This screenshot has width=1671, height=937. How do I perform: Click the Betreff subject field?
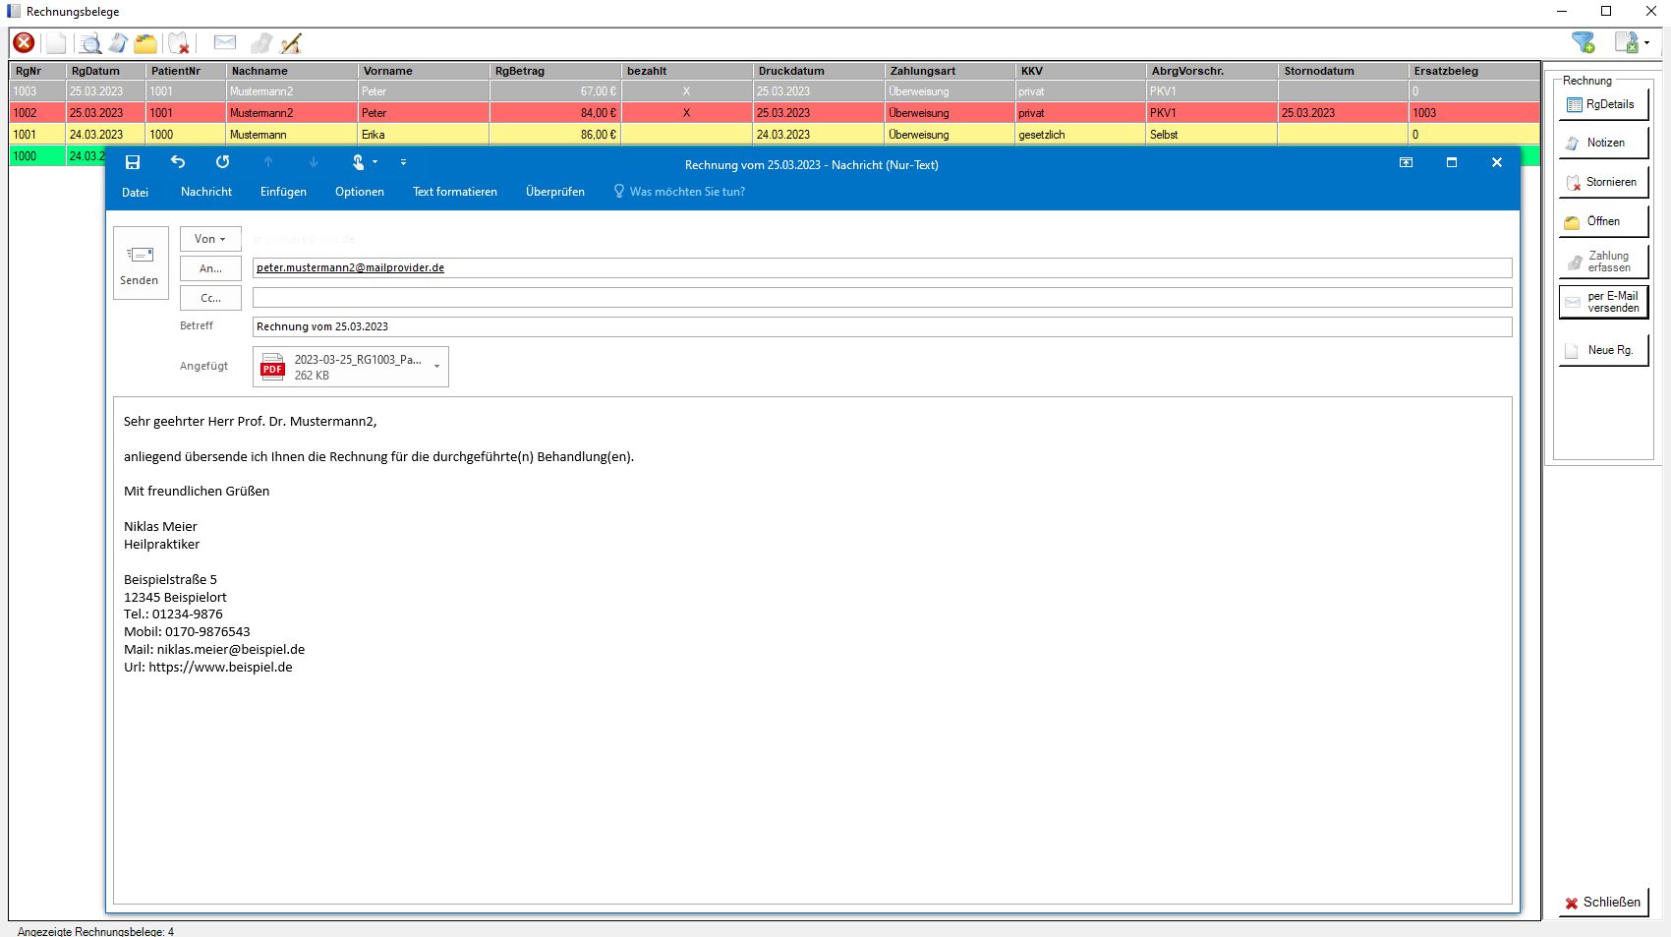click(x=882, y=326)
